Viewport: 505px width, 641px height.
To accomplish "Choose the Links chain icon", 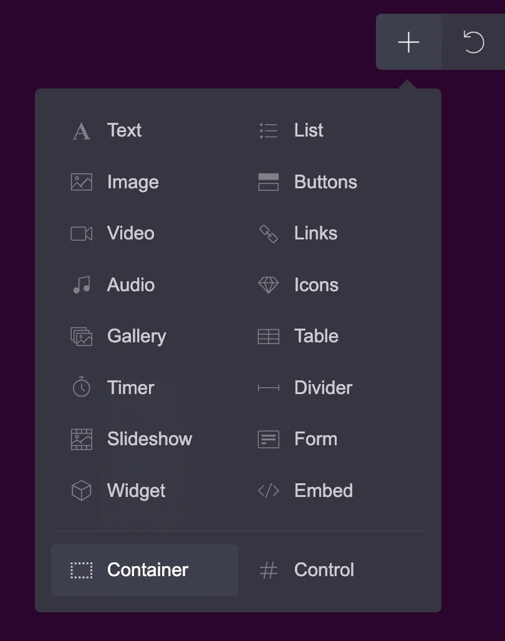I will (269, 234).
